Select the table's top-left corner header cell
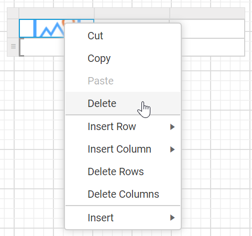This screenshot has width=252, height=236. pos(13,13)
